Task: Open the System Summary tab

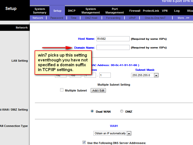Action: [40, 11]
